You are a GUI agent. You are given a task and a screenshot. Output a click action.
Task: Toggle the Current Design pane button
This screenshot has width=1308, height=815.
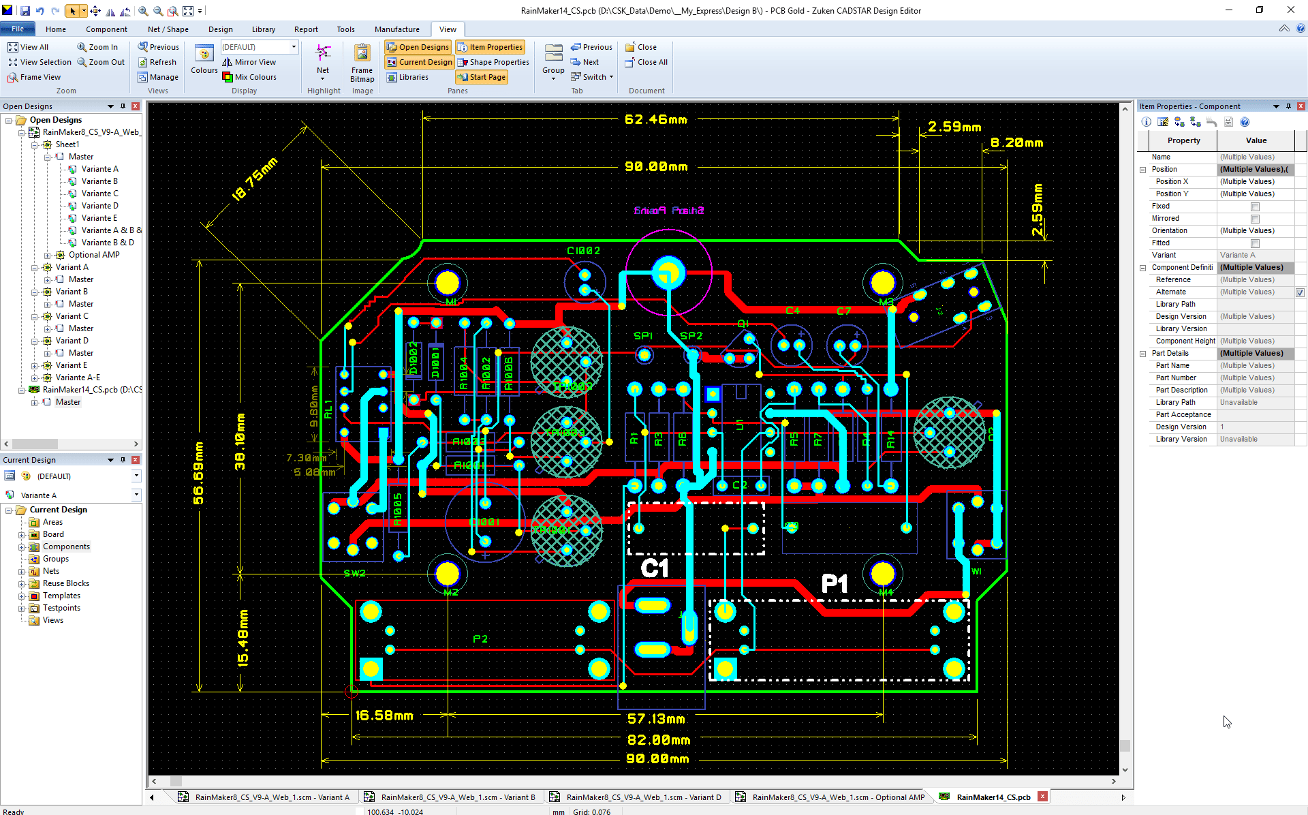click(419, 62)
